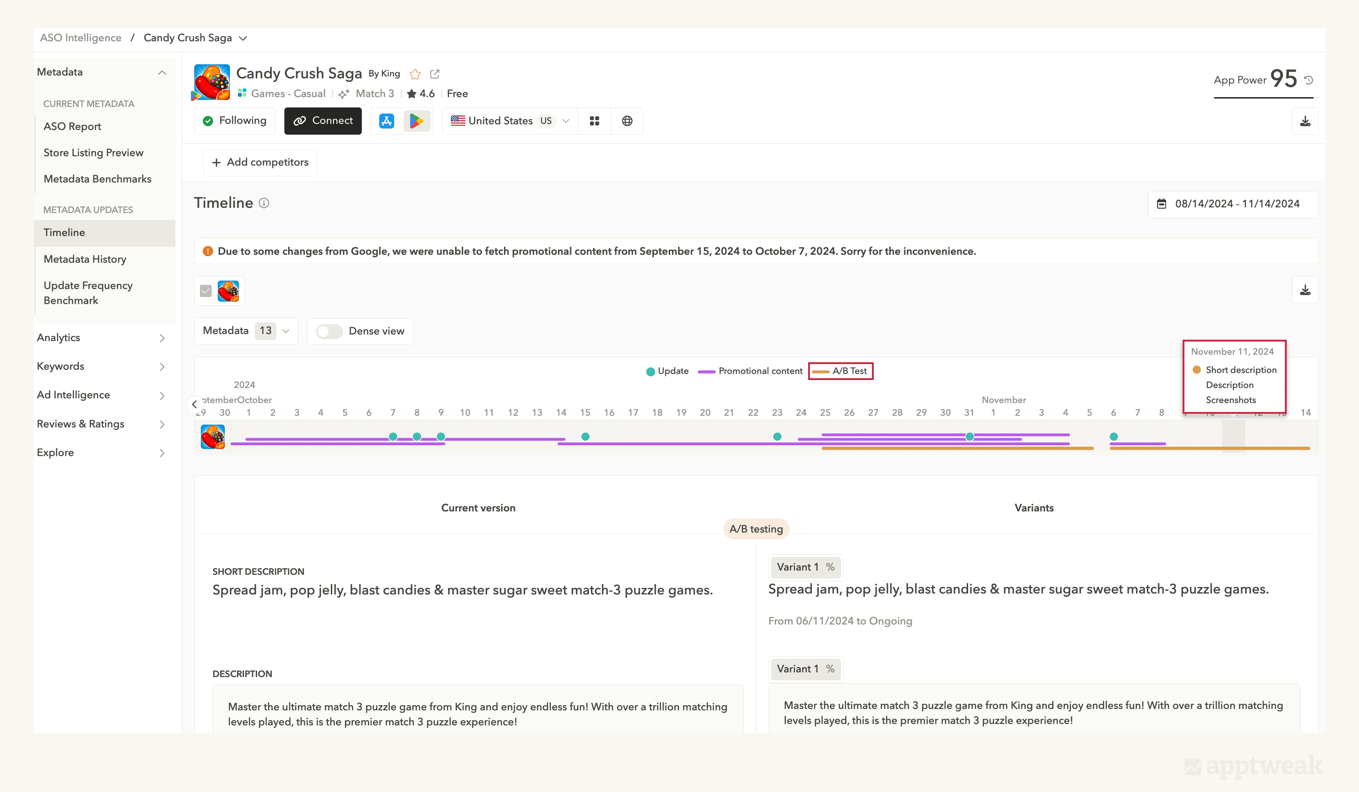Click Add competitors button
This screenshot has height=792, width=1359.
coord(260,162)
